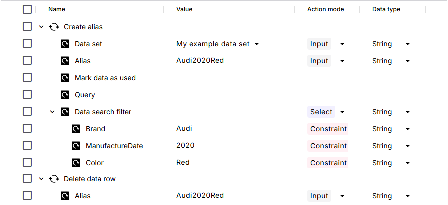Click the Create alias step icon
The image size is (448, 205).
tap(54, 27)
